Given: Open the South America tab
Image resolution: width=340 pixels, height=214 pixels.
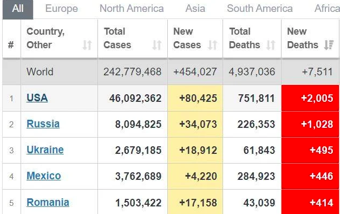Looking at the screenshot, I should (x=260, y=9).
